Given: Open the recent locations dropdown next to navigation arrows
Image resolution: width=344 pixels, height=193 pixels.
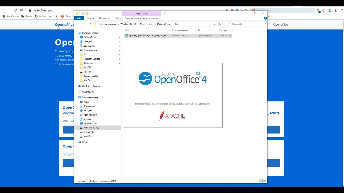Looking at the screenshot, I should 87,24.
